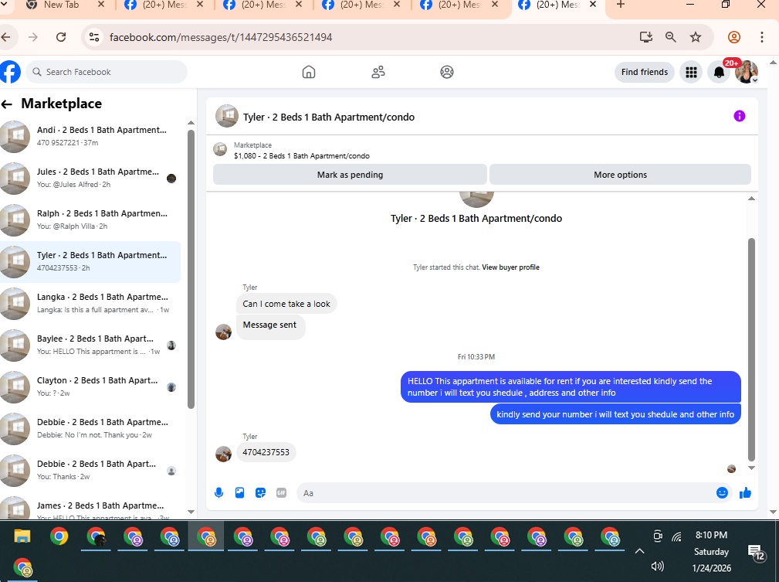Click Tyler's message '4704237553'
Viewport: 779px width, 582px height.
coord(266,452)
